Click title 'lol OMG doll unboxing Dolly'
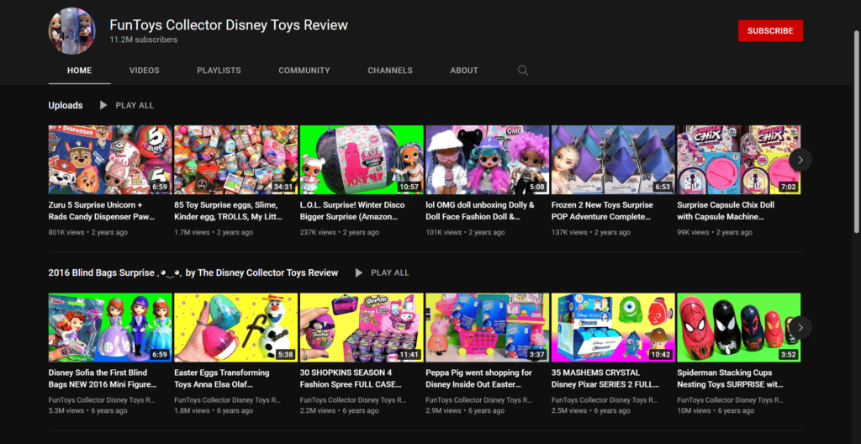 pyautogui.click(x=480, y=211)
